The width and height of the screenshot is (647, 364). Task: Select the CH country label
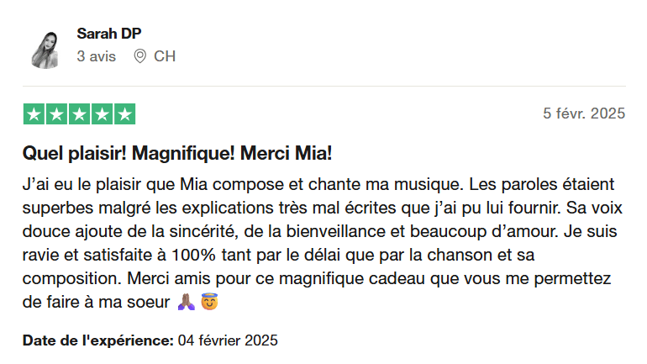[x=165, y=56]
